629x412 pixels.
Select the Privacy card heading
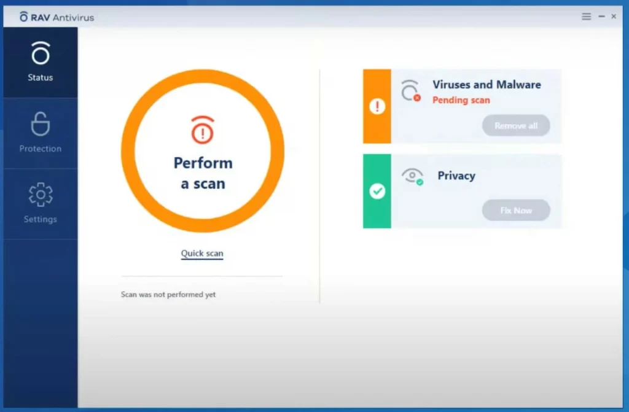[456, 176]
